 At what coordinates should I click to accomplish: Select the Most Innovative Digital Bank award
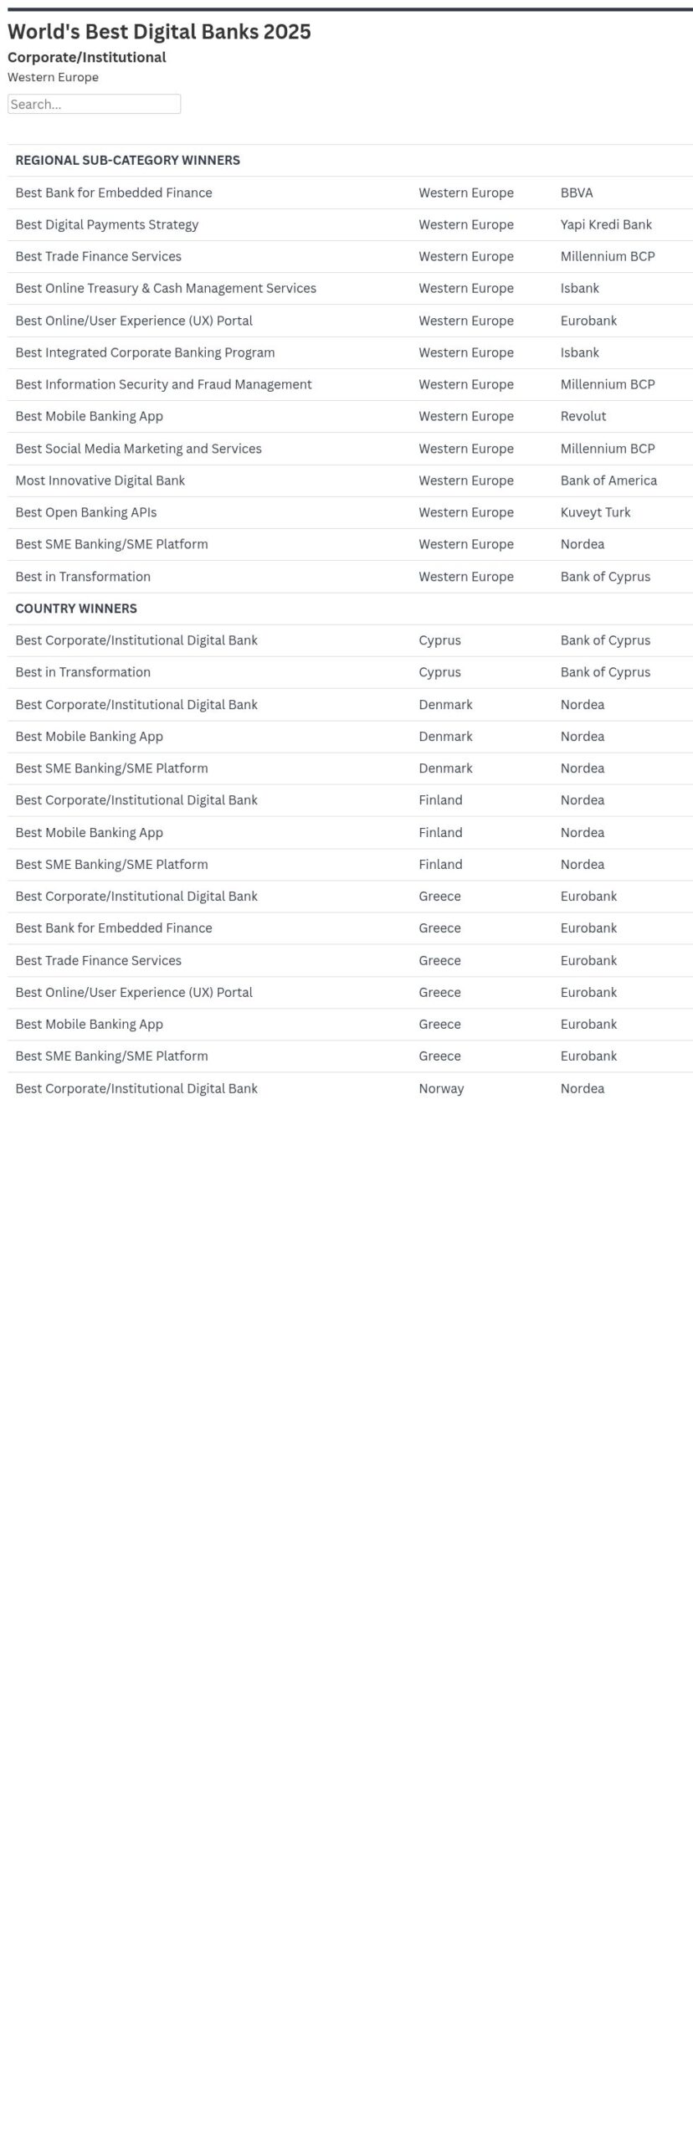(100, 481)
